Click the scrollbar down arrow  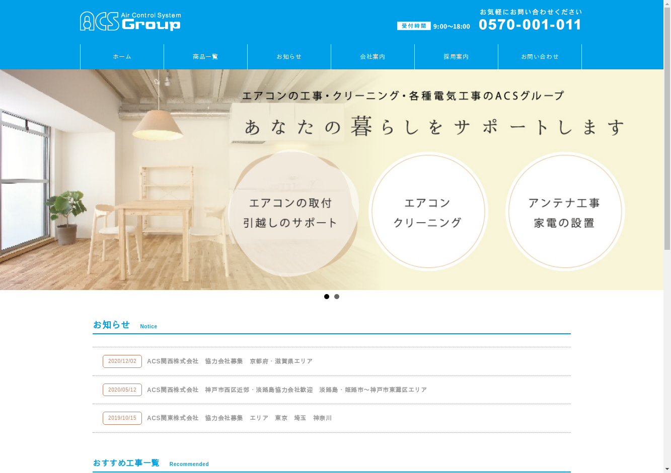667,469
